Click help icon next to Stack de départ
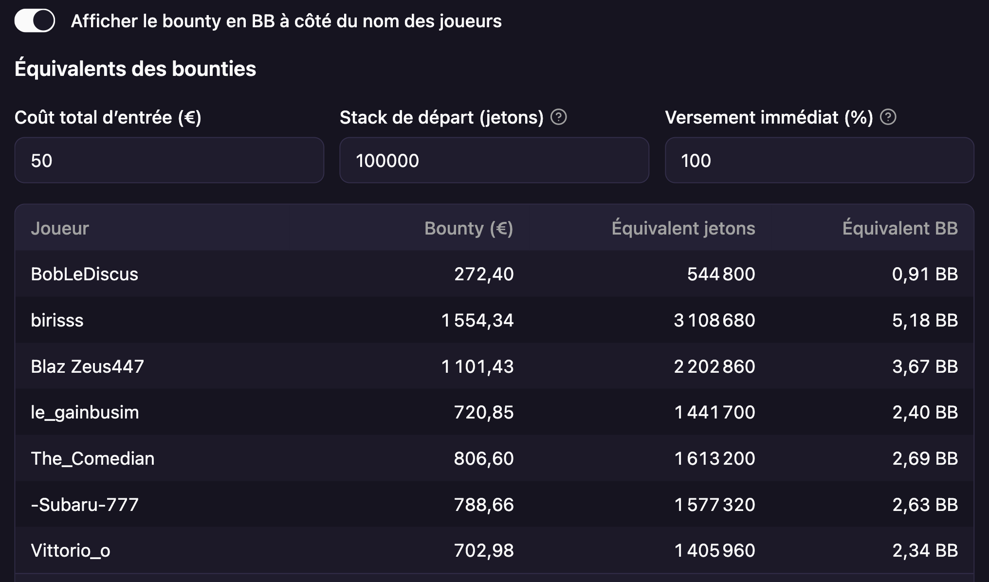Viewport: 989px width, 582px height. click(x=558, y=117)
